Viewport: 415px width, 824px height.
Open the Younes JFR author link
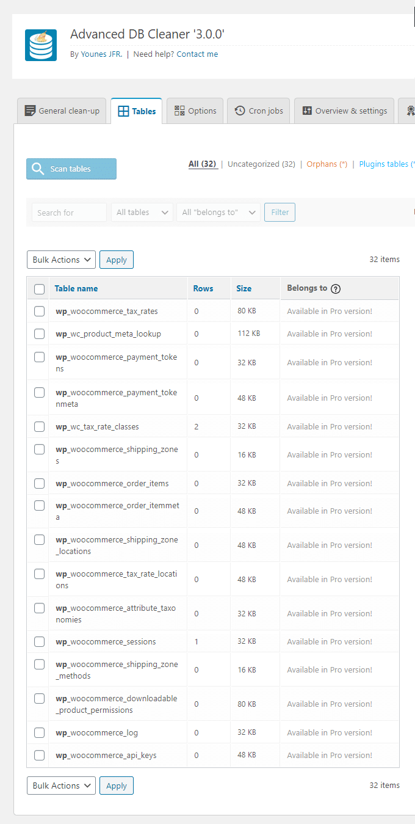pos(101,54)
